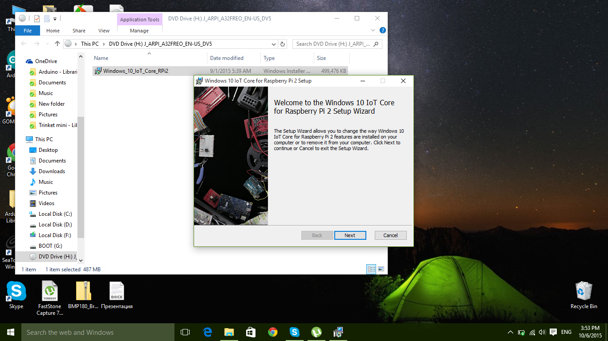Open the explorer Help icon

(382, 31)
